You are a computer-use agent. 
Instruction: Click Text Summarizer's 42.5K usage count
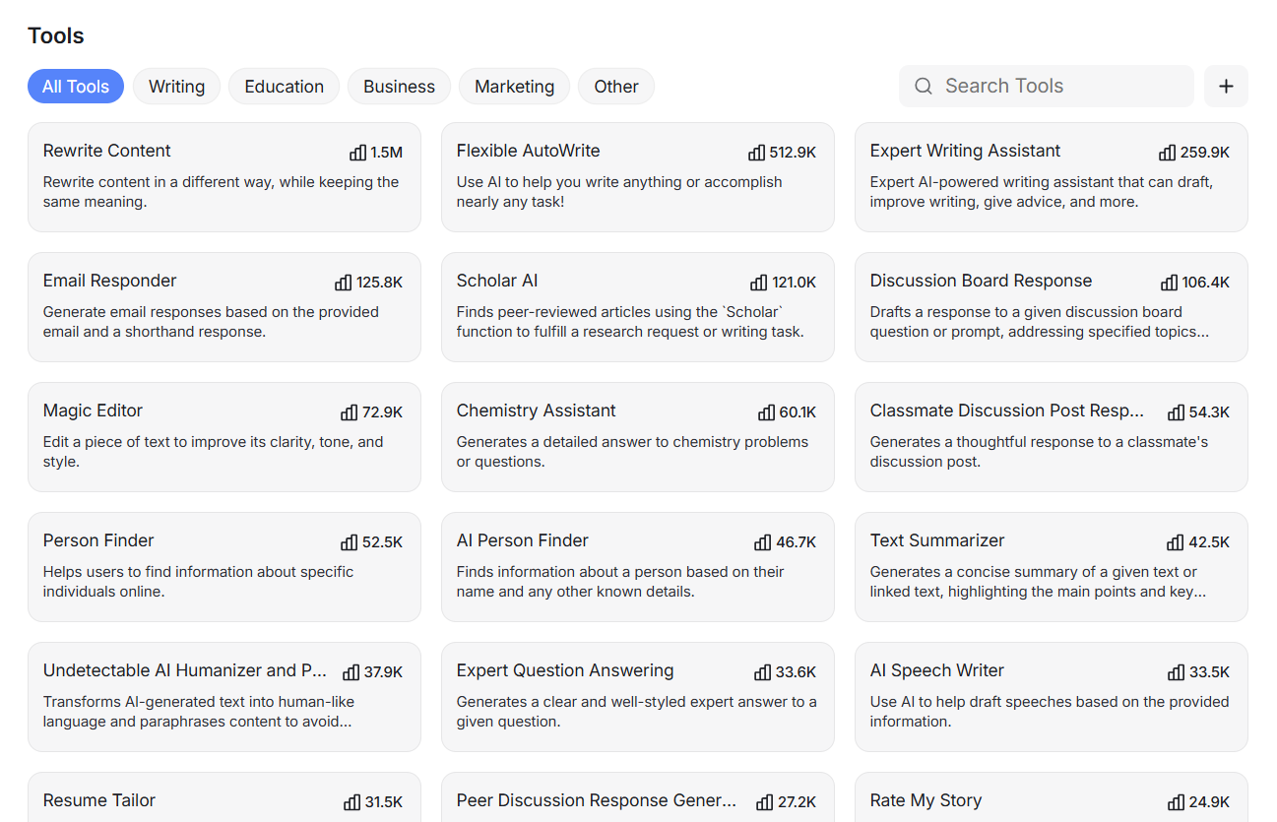point(1209,542)
